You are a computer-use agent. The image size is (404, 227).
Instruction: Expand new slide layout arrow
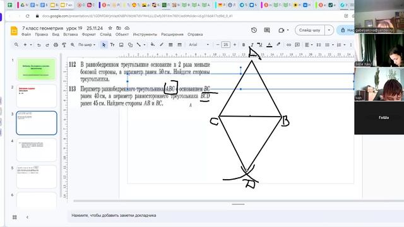pos(31,45)
